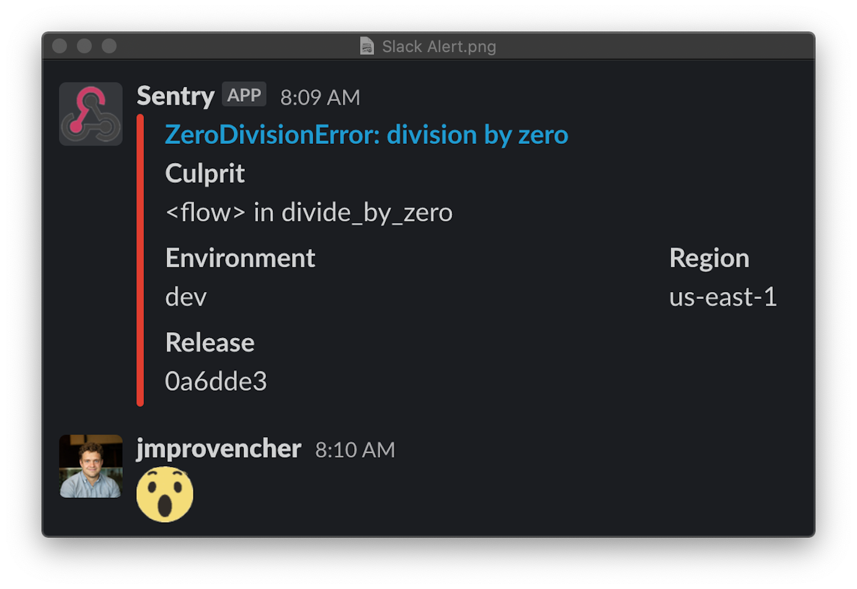Click the APP badge next to Sentry
This screenshot has width=857, height=589.
pos(244,94)
